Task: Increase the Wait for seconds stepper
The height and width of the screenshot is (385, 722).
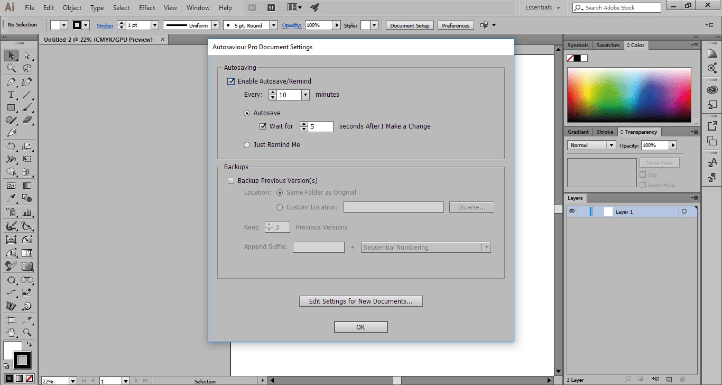Action: point(304,124)
